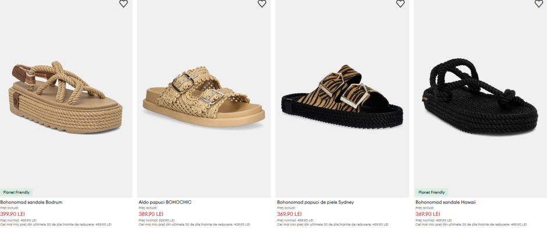
Task: Open Aldo papuci BOHOCHIC product title
Action: click(x=165, y=202)
